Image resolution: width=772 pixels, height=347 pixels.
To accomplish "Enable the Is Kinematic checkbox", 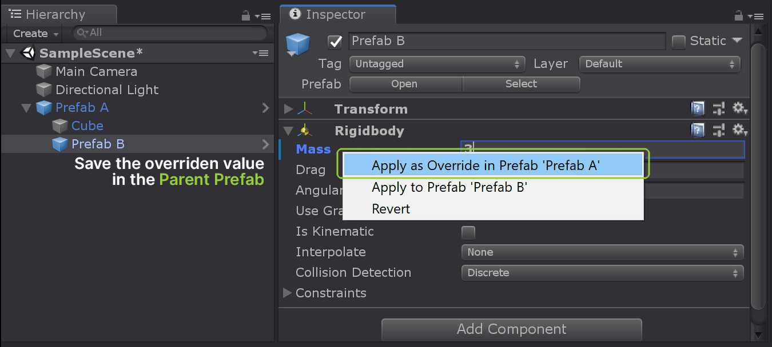I will click(468, 232).
